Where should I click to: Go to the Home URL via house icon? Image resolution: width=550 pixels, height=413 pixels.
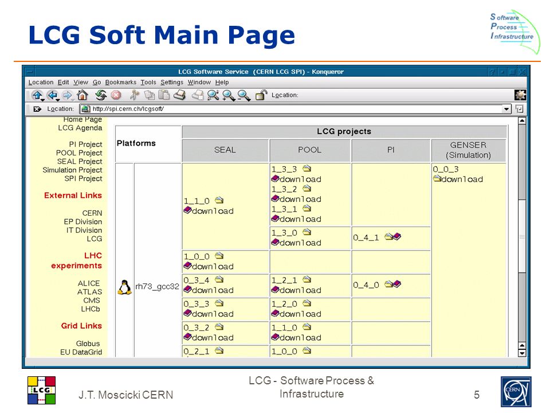tap(82, 95)
